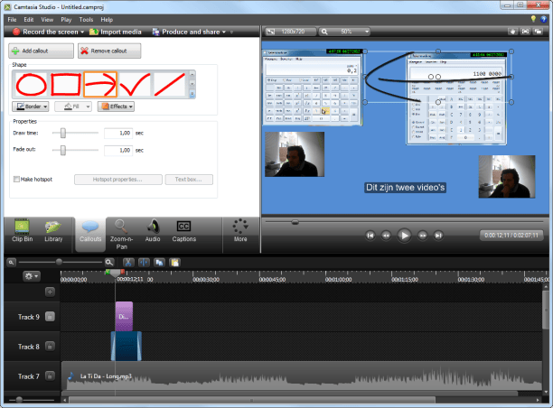Click the Split timeline icon
Viewport: 553px width, 408px height.
pos(144,263)
